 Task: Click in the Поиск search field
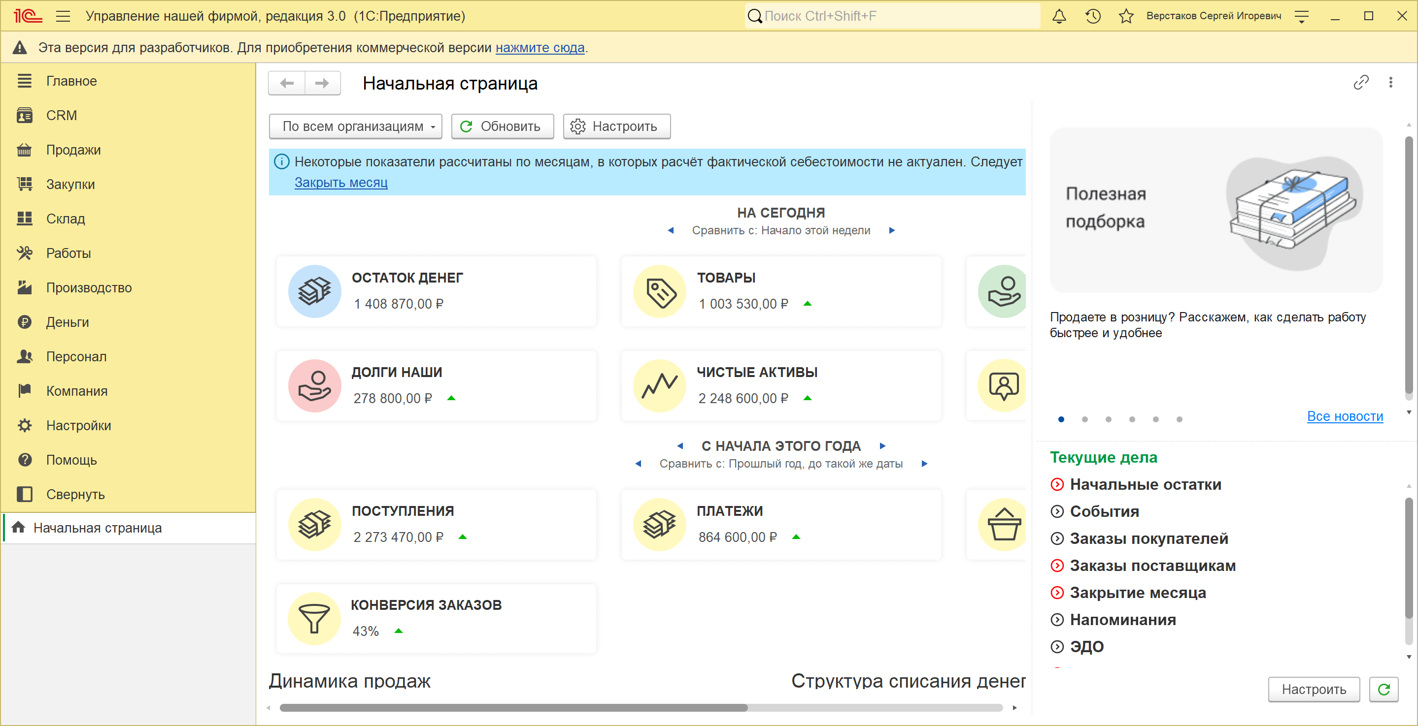pos(893,16)
